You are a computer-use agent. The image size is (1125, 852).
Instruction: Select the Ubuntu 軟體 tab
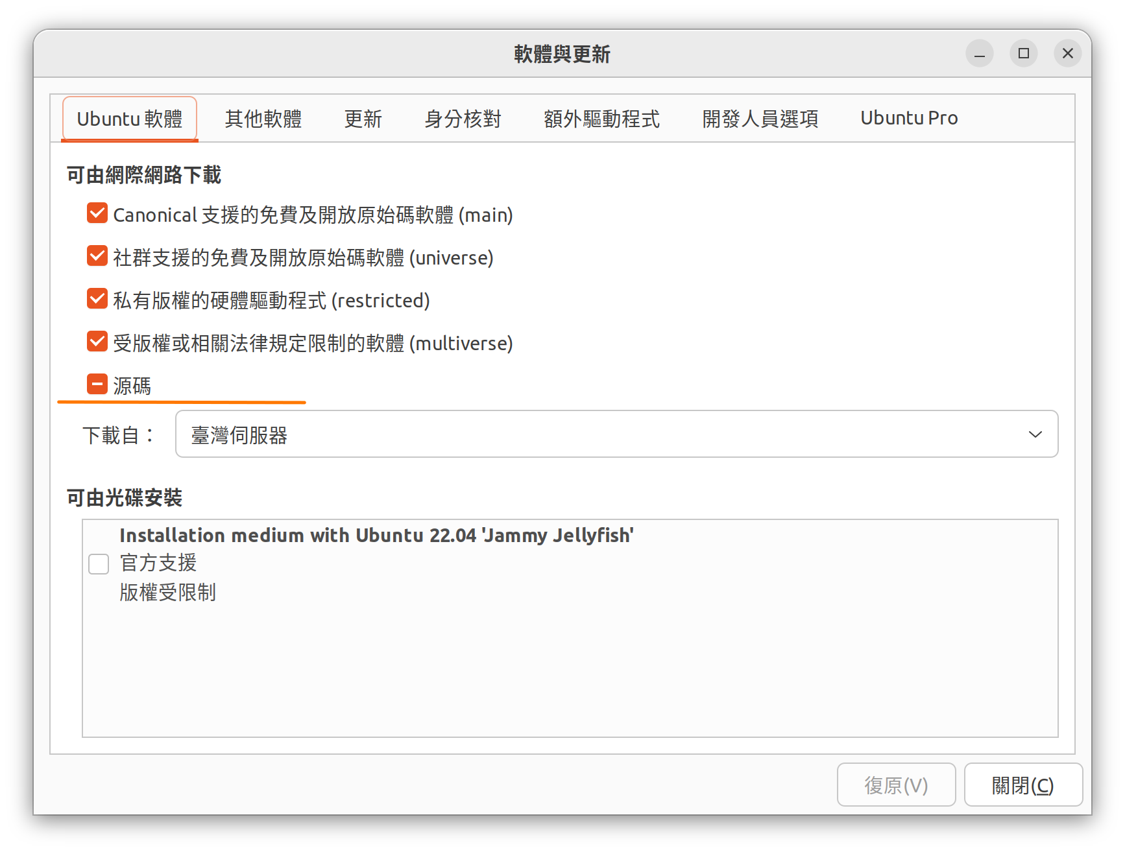tap(130, 119)
